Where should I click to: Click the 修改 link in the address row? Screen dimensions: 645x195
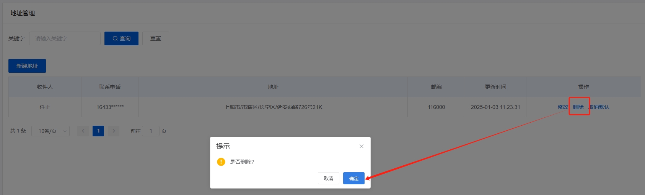click(563, 107)
